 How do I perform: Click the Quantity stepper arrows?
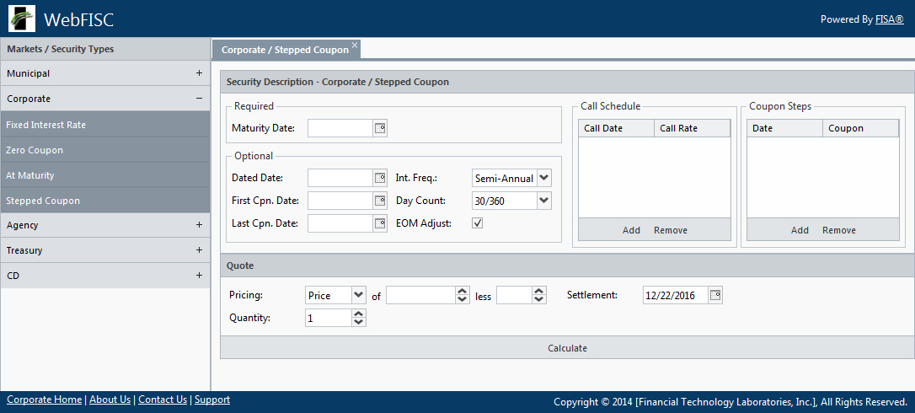coord(359,318)
